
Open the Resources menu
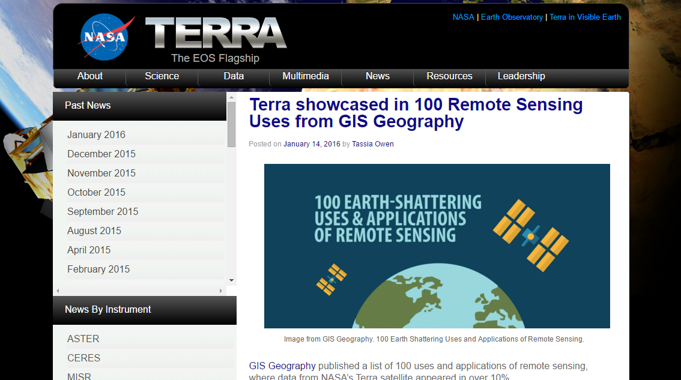pyautogui.click(x=450, y=76)
